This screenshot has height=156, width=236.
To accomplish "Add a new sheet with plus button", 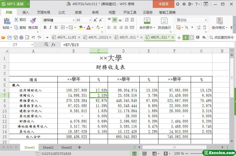I will pyautogui.click(x=79, y=147).
